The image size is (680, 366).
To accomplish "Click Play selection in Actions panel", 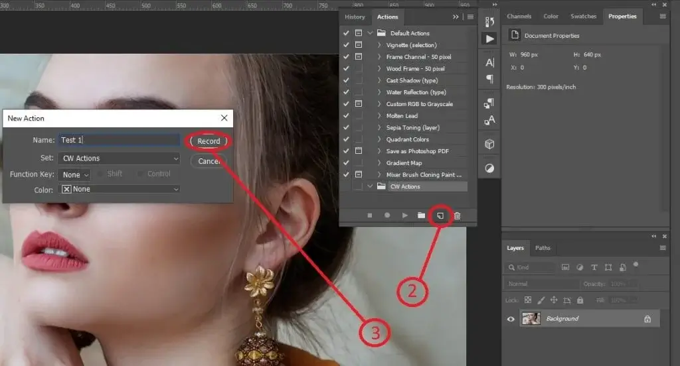I will [x=404, y=215].
